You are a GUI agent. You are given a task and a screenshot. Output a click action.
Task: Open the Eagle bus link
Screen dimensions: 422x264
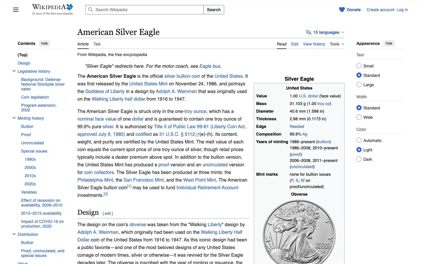[210, 66]
